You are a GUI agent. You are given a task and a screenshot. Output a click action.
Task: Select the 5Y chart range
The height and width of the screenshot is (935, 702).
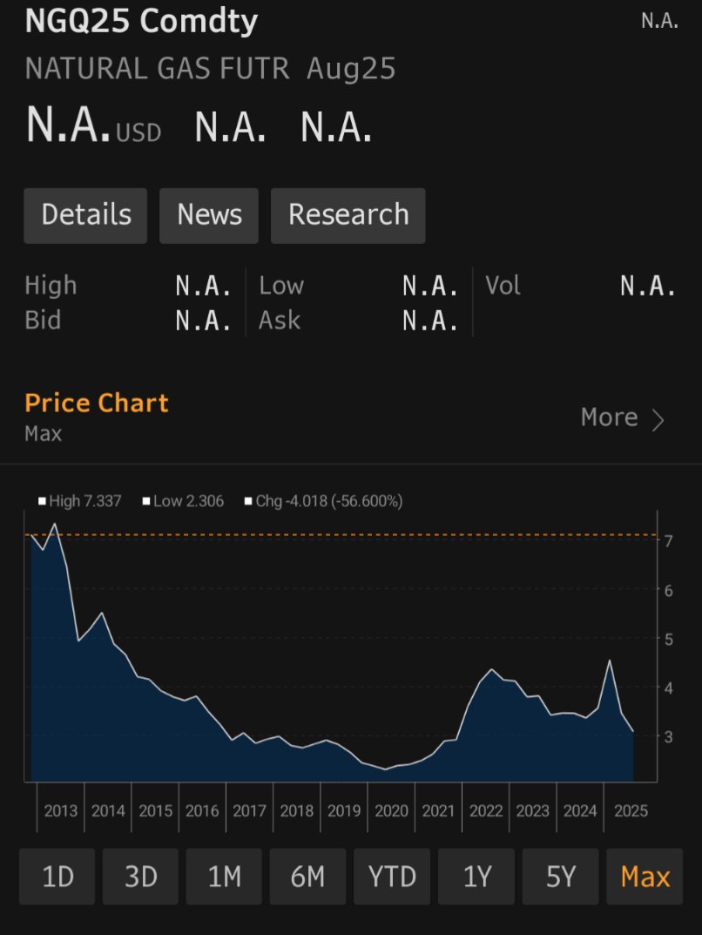pos(560,877)
